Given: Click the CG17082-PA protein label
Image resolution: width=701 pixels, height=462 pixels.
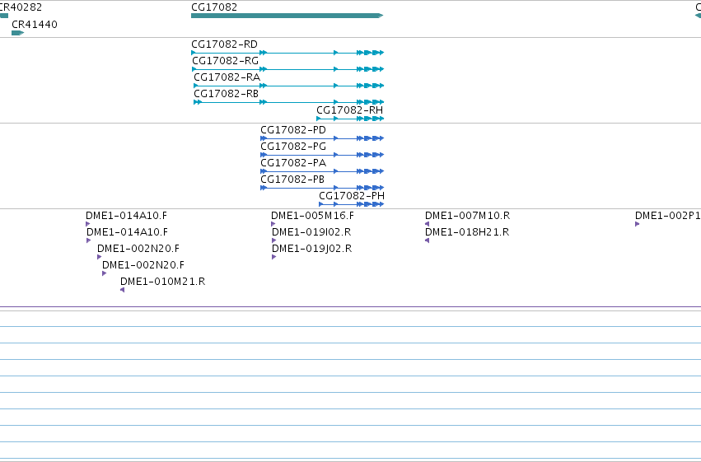Looking at the screenshot, I should (x=293, y=163).
